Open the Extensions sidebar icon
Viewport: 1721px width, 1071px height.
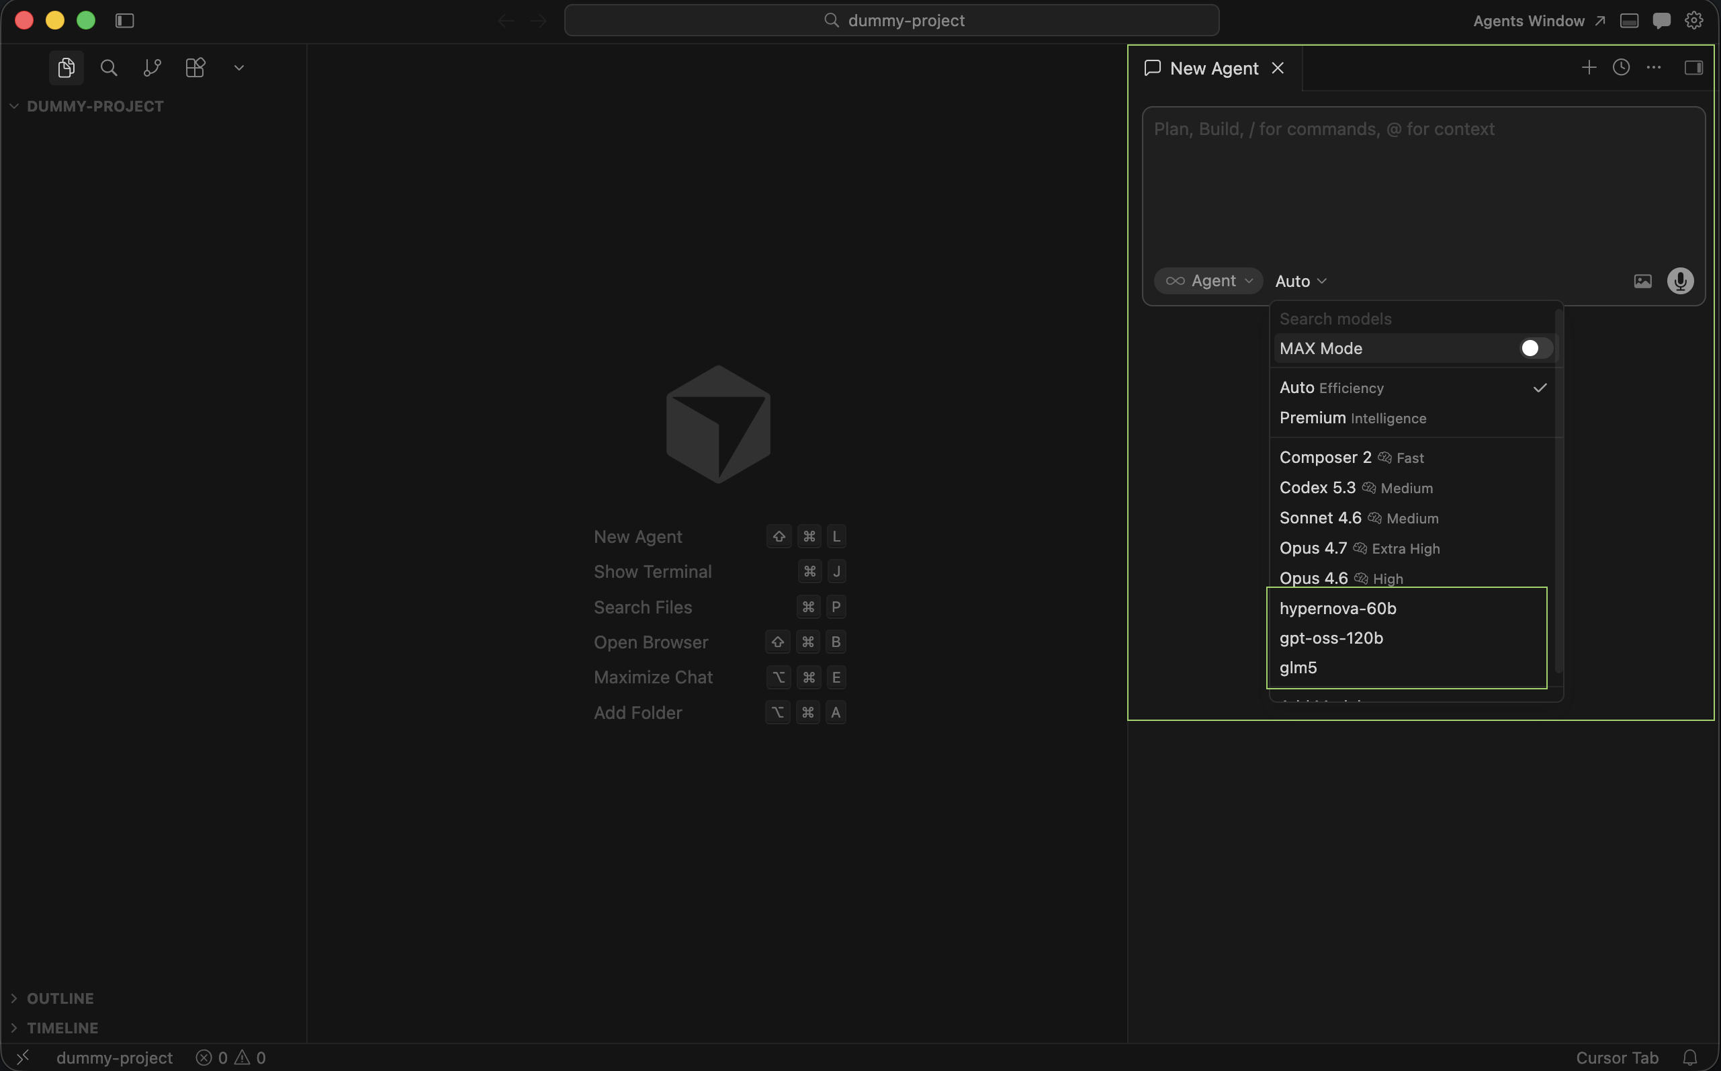[x=195, y=68]
